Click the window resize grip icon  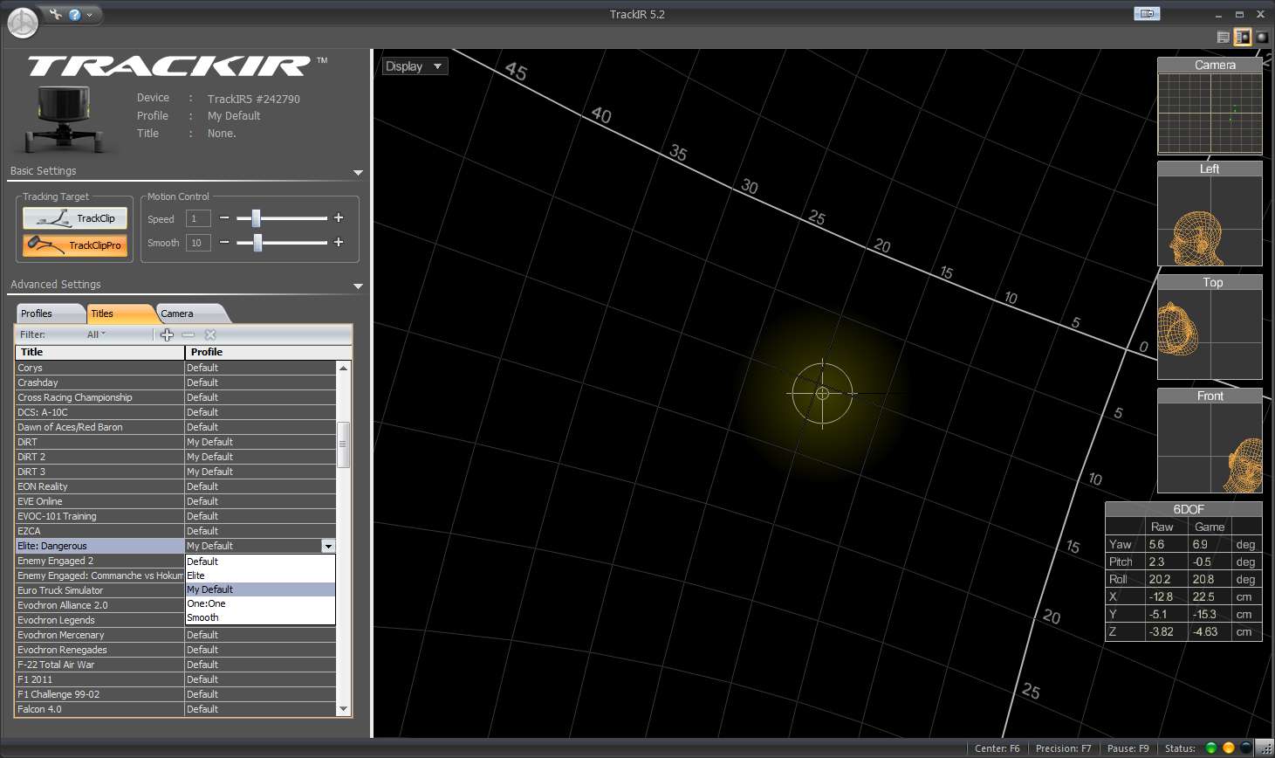click(1265, 748)
